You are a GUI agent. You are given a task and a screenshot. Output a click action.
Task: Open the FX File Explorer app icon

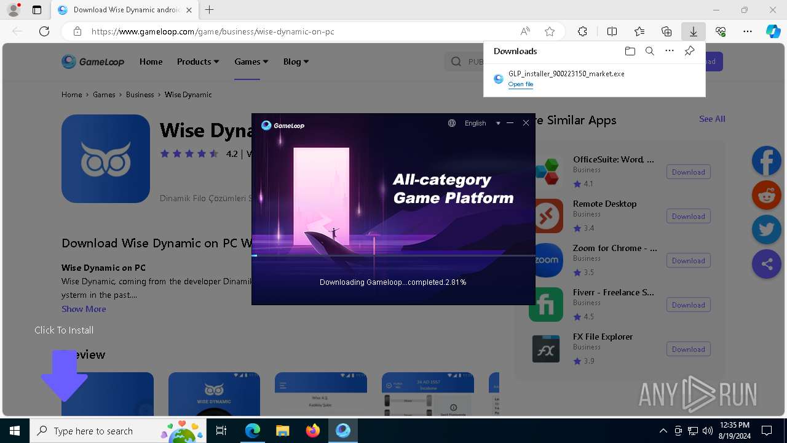(x=546, y=349)
